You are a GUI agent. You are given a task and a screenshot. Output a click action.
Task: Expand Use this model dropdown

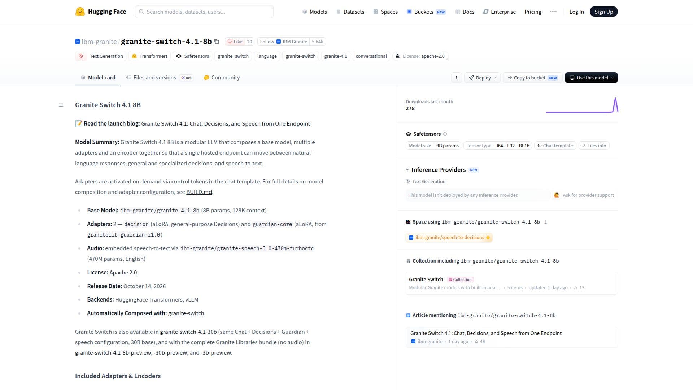coord(591,78)
